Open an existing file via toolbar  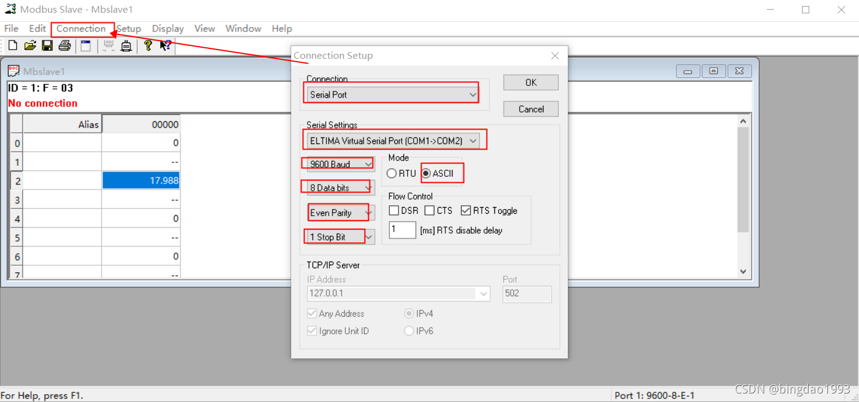30,45
